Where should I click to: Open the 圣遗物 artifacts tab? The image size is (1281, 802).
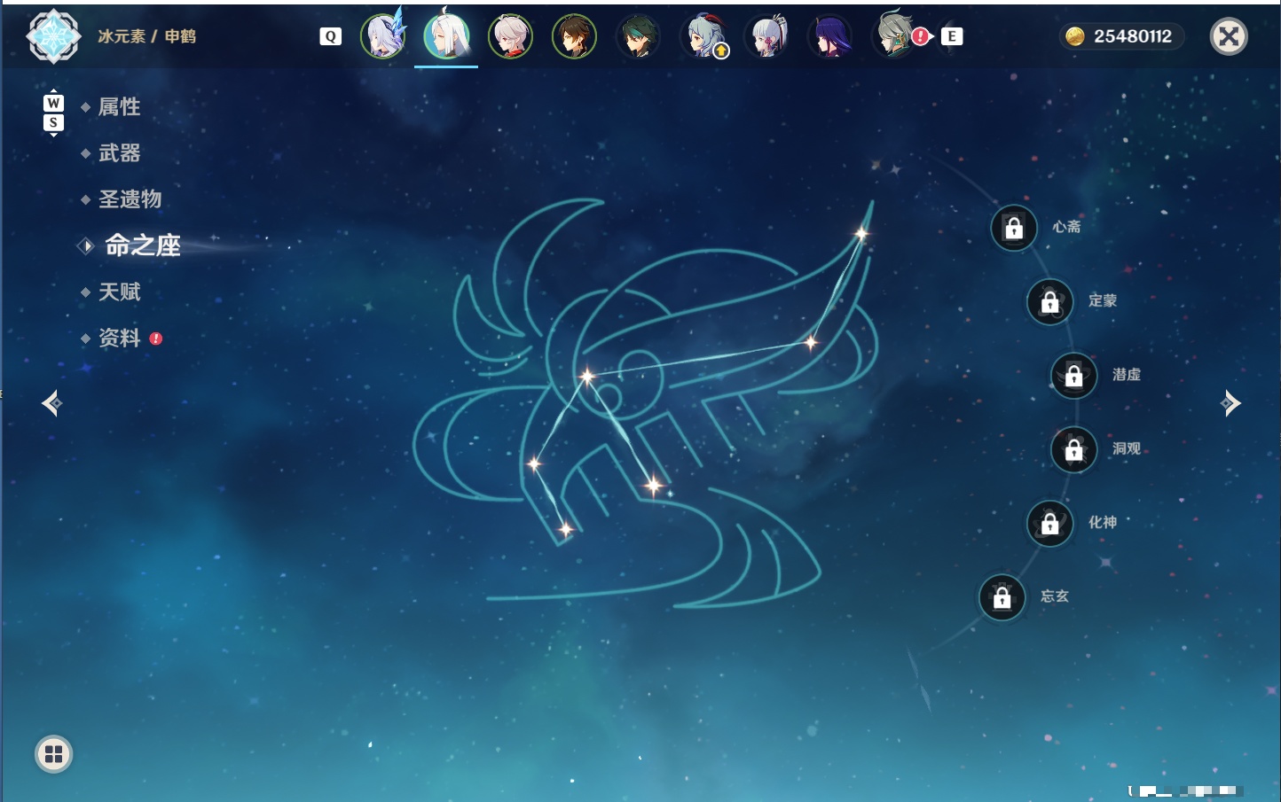tap(130, 199)
